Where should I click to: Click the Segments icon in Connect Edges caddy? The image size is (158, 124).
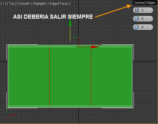coord(137,10)
